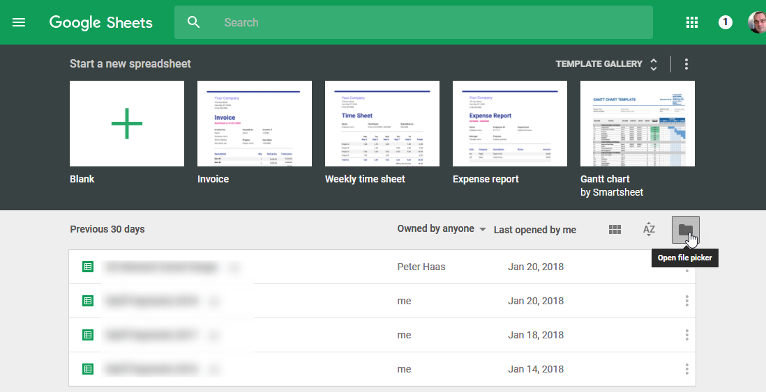
Task: Open more options for second Jan 20 file
Action: pyautogui.click(x=687, y=301)
